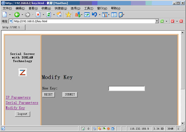Click the Home icon in toolbar
The width and height of the screenshot is (186, 132).
click(x=59, y=15)
